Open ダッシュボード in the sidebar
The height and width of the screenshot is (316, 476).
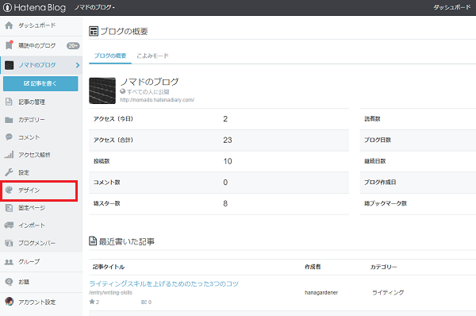point(41,25)
